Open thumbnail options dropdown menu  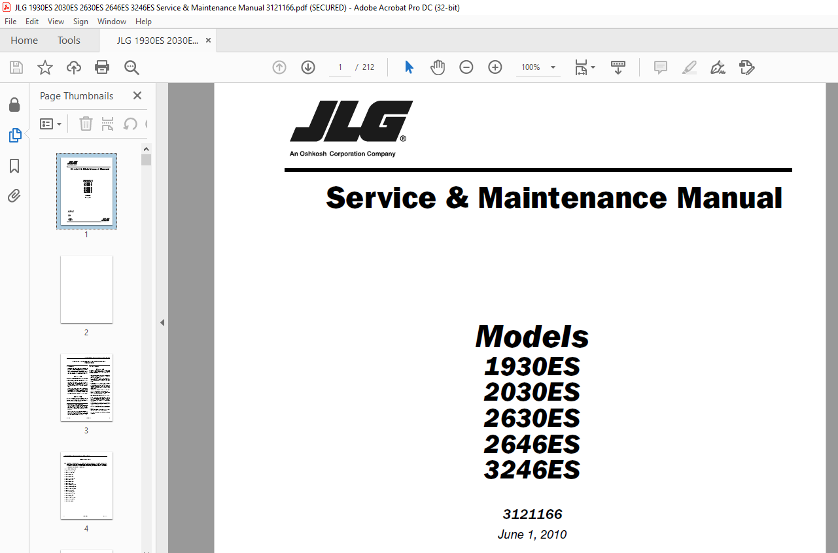51,124
